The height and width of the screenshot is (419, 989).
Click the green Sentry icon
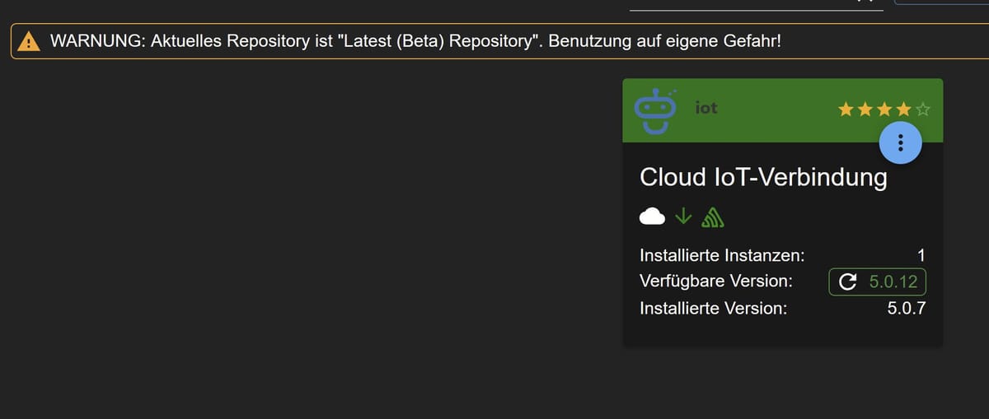712,216
